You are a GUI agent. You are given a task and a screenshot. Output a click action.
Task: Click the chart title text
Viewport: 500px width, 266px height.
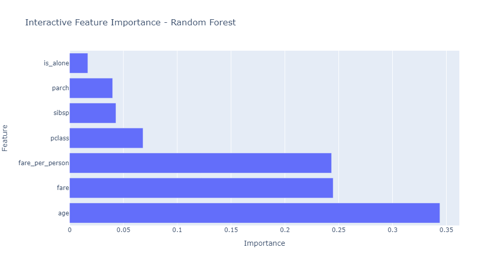(131, 23)
